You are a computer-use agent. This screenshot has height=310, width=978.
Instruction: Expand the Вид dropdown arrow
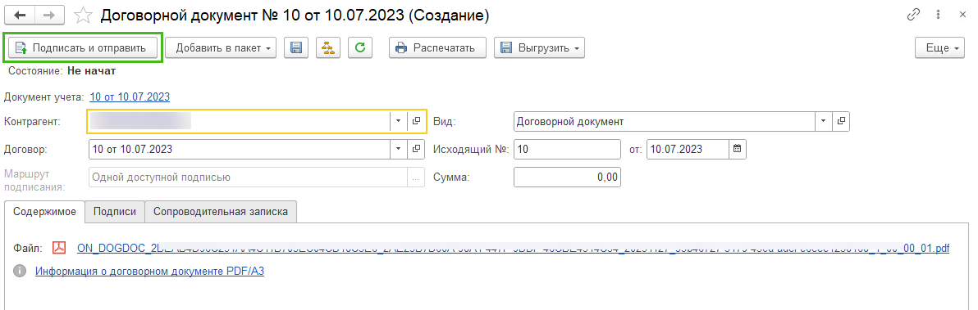[x=824, y=121]
